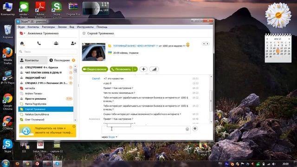Click the round send button beside message box

195,128
